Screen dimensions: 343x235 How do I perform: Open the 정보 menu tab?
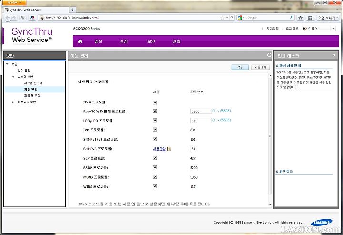pyautogui.click(x=99, y=41)
